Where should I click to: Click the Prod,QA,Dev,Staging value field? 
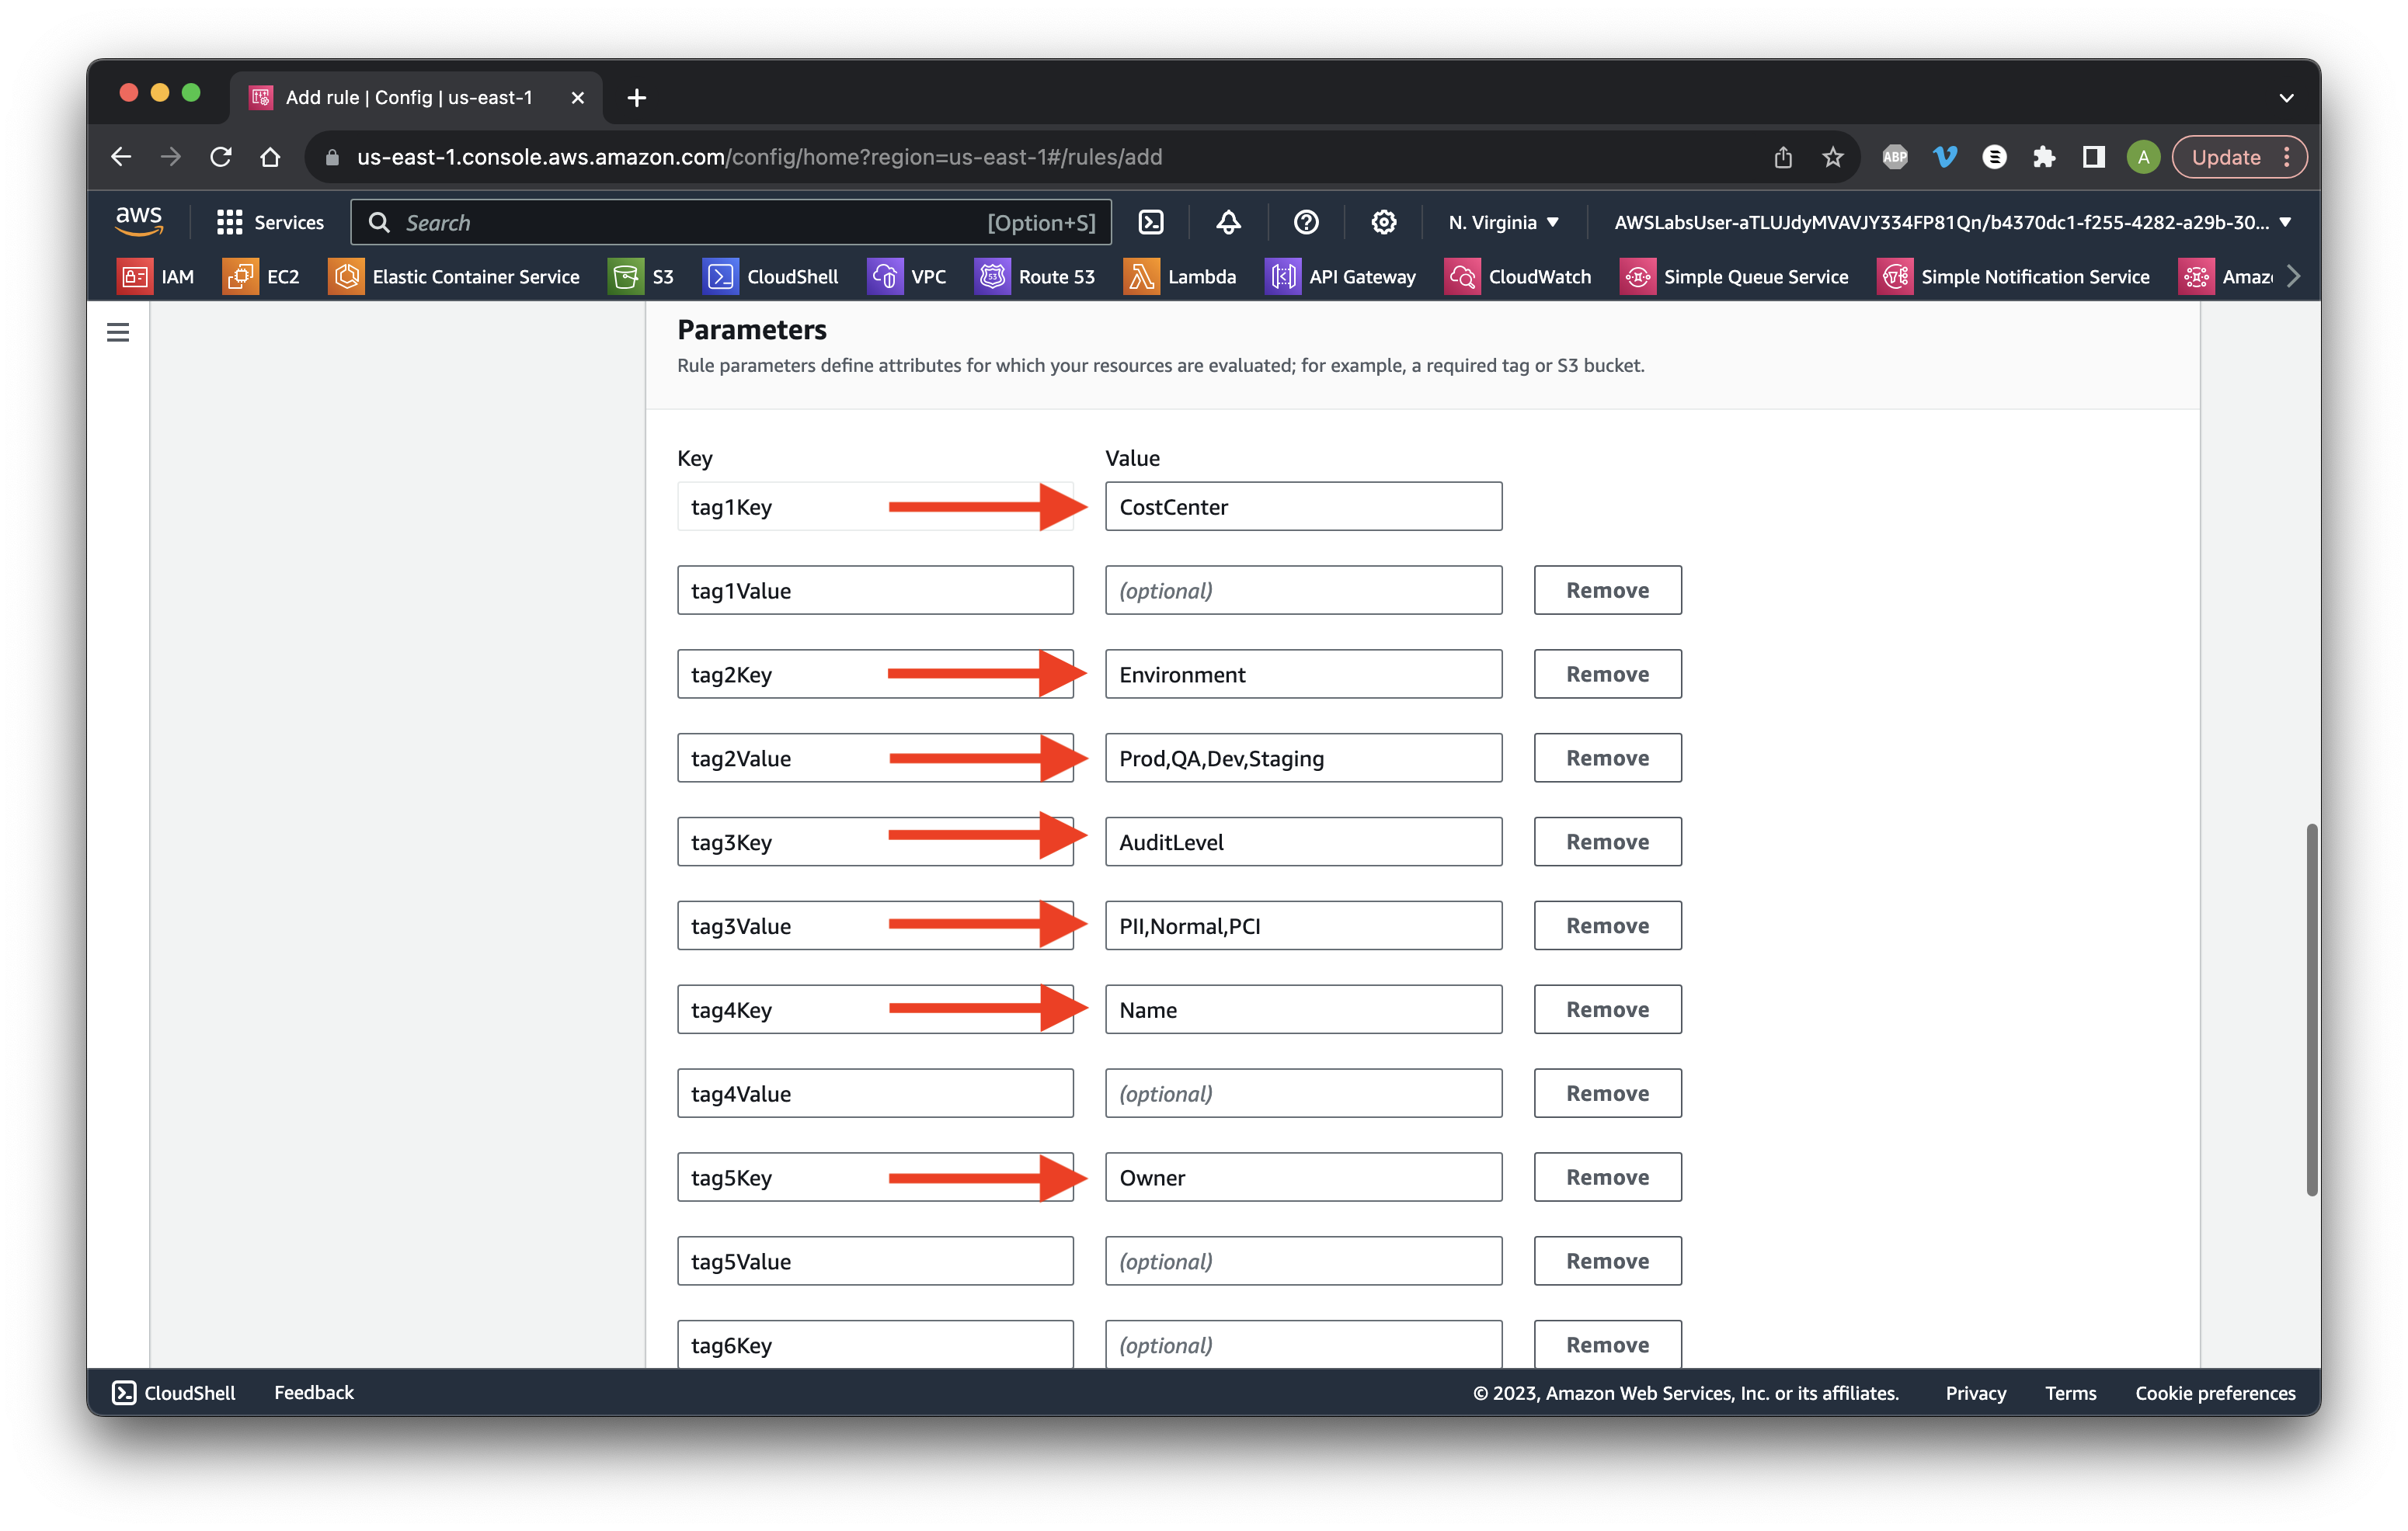point(1303,758)
